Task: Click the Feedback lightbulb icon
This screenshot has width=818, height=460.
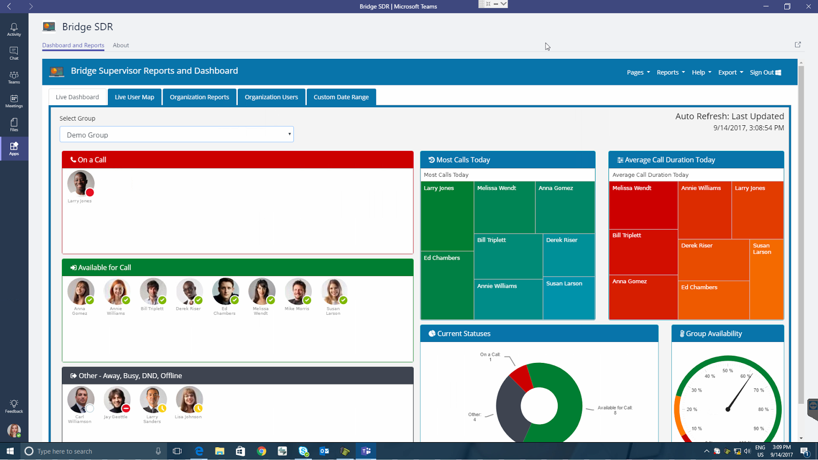Action: point(14,406)
